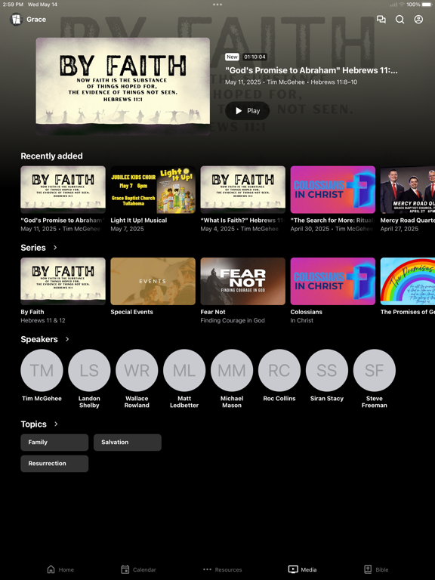The height and width of the screenshot is (580, 435).
Task: Open the Bible tab
Action: point(376,569)
